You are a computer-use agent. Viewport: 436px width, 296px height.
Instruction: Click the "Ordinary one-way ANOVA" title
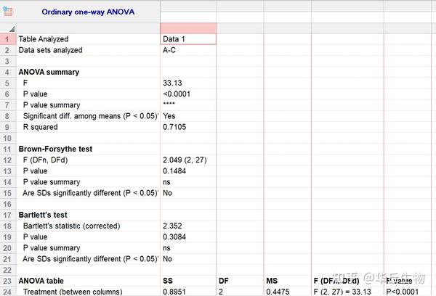point(88,12)
